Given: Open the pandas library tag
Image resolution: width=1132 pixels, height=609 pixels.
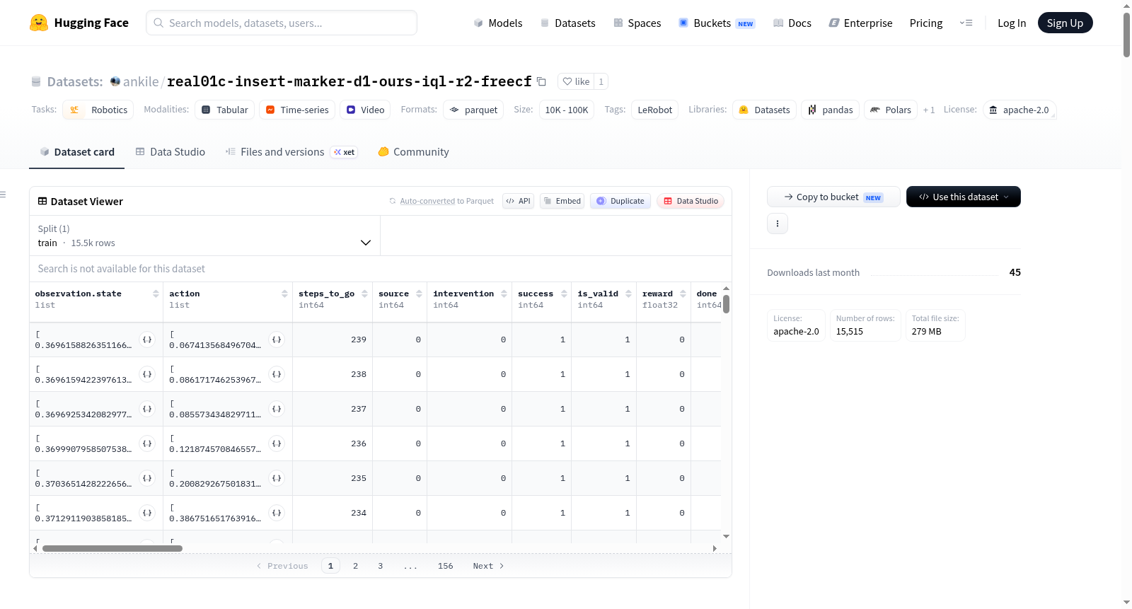Looking at the screenshot, I should [831, 110].
